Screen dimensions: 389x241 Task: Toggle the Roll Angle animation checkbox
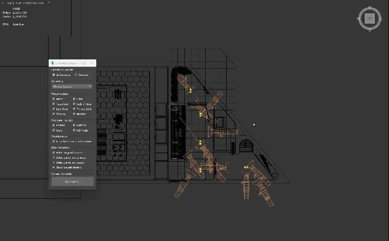pos(74,130)
